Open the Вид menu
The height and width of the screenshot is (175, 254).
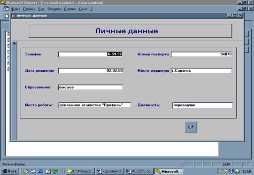click(41, 9)
